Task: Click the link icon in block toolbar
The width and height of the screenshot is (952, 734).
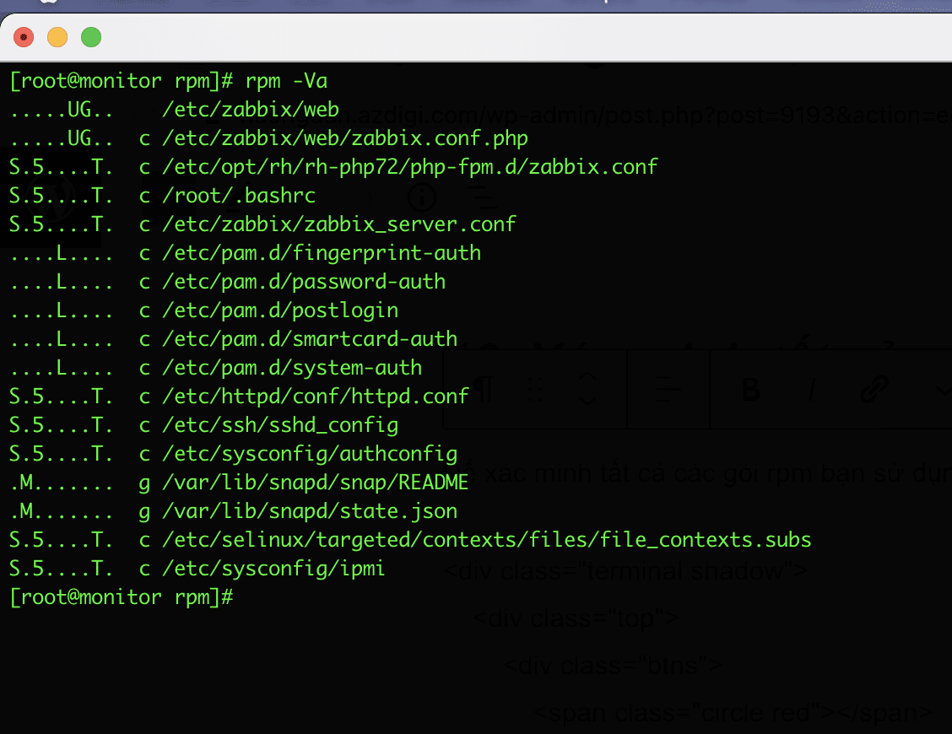Action: (873, 390)
